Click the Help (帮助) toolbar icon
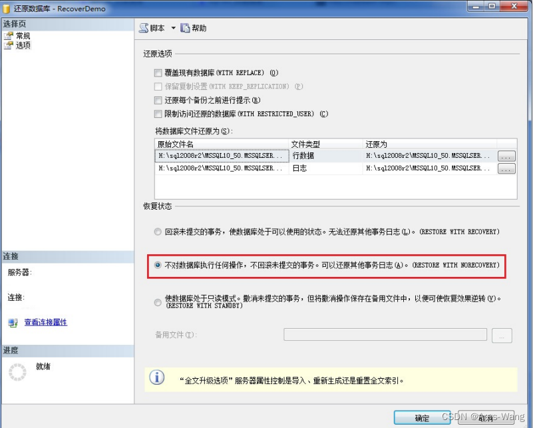The width and height of the screenshot is (535, 428). click(185, 28)
